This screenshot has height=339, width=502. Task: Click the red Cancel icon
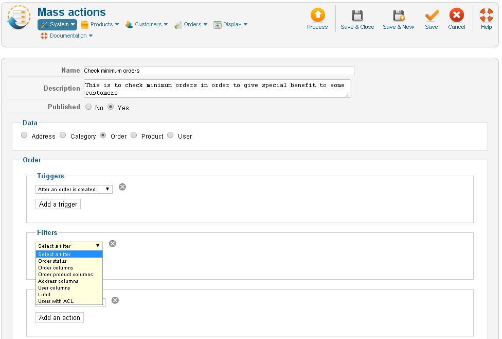tap(456, 15)
